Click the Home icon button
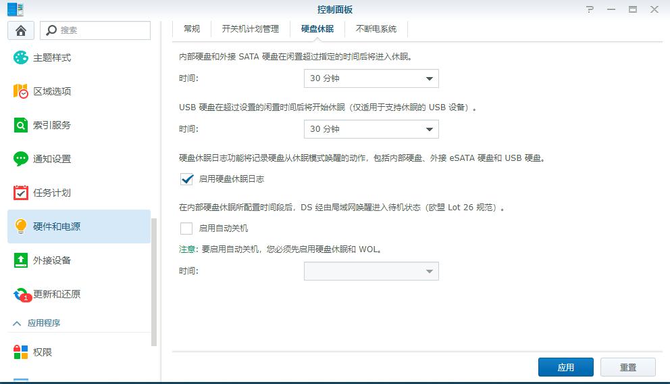The image size is (670, 384). pyautogui.click(x=20, y=30)
